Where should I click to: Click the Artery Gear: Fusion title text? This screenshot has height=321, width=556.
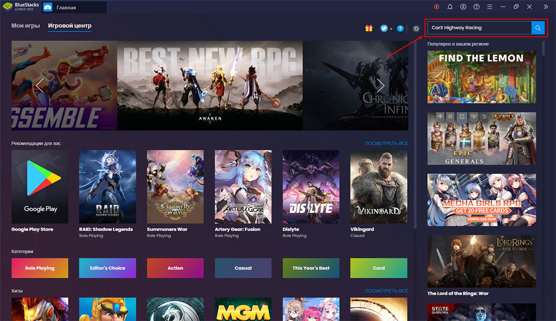(238, 230)
